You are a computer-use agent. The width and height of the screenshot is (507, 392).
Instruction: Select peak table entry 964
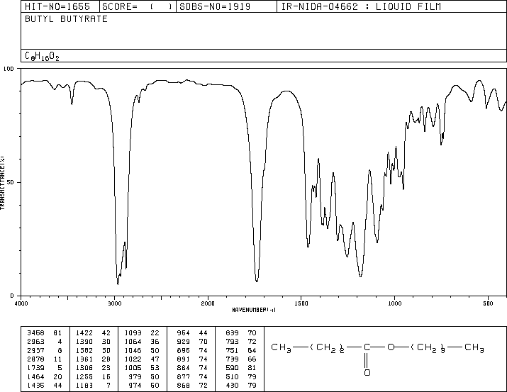[192, 333]
